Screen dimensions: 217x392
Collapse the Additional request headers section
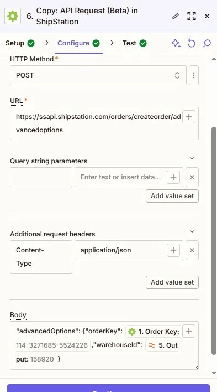[192, 231]
